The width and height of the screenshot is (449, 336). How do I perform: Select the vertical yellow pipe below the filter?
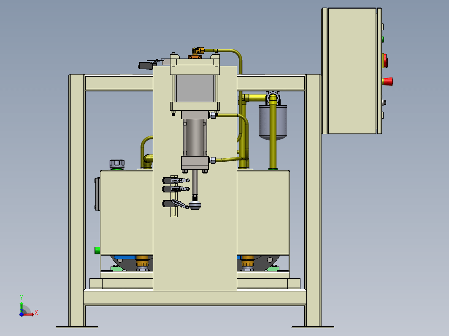(x=273, y=134)
